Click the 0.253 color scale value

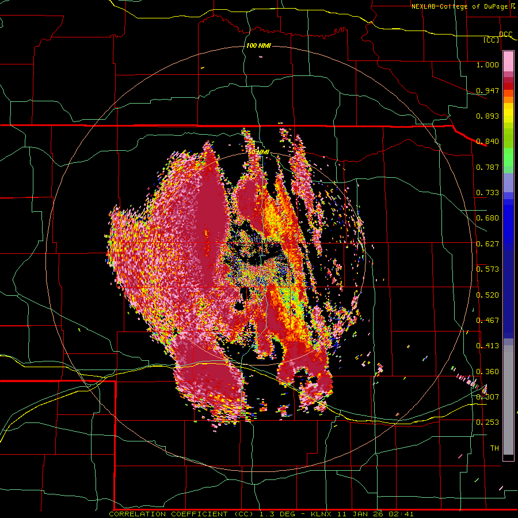click(487, 422)
